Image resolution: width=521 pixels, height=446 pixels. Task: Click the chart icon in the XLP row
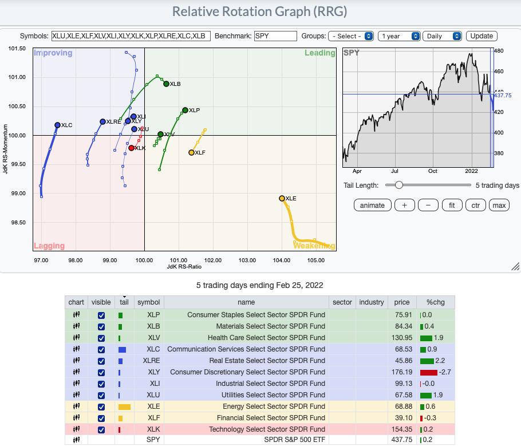(76, 315)
